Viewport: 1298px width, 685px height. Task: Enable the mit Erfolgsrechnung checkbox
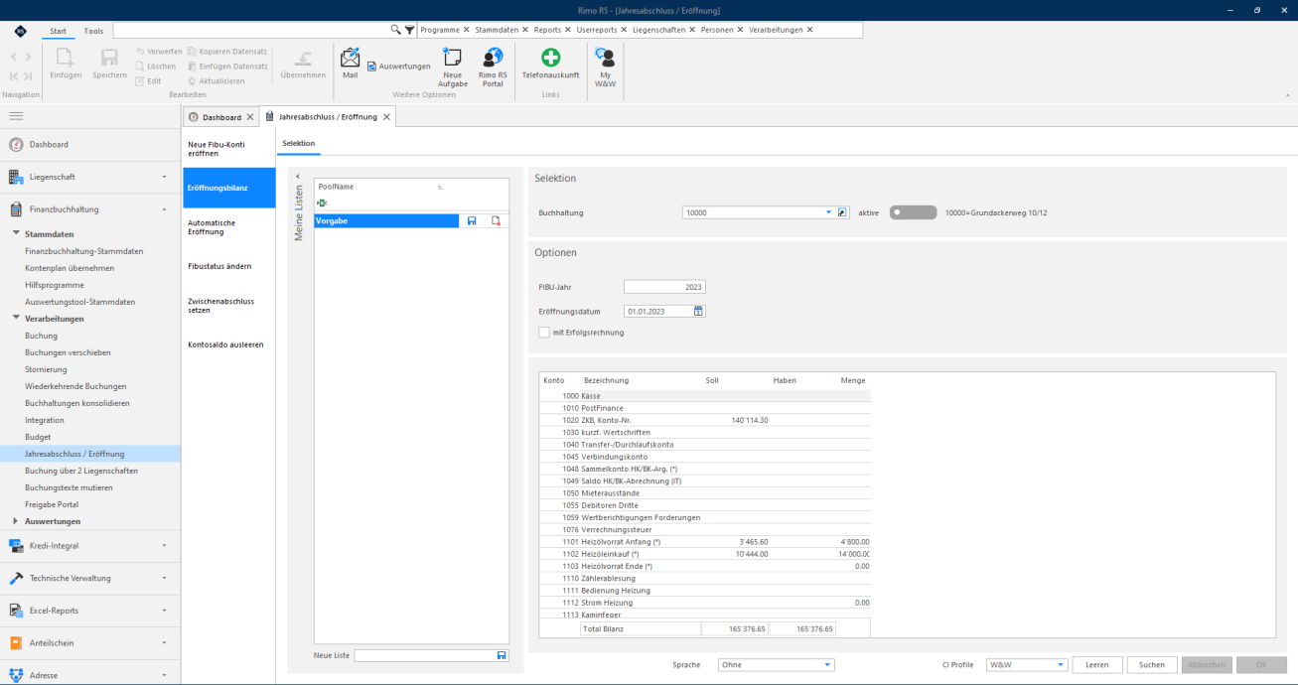543,333
